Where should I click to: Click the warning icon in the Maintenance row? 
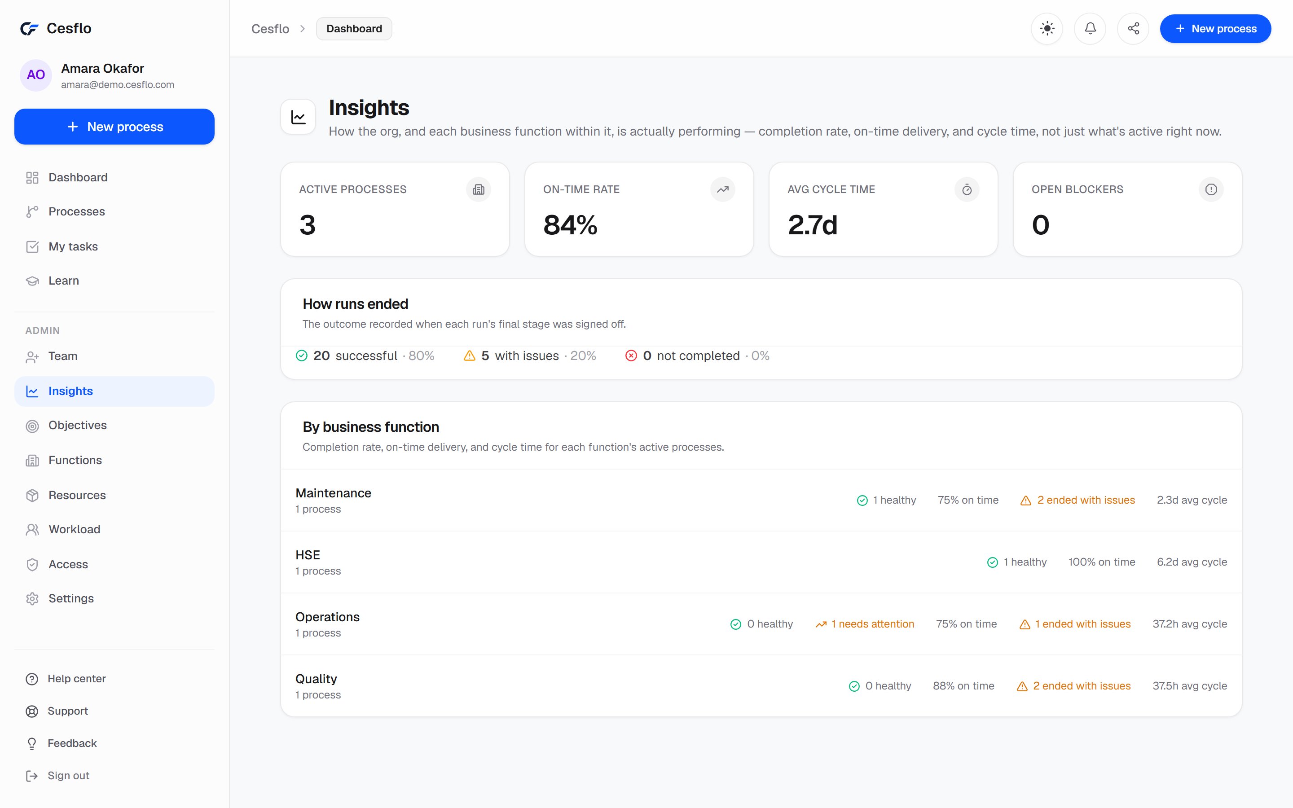(x=1026, y=501)
